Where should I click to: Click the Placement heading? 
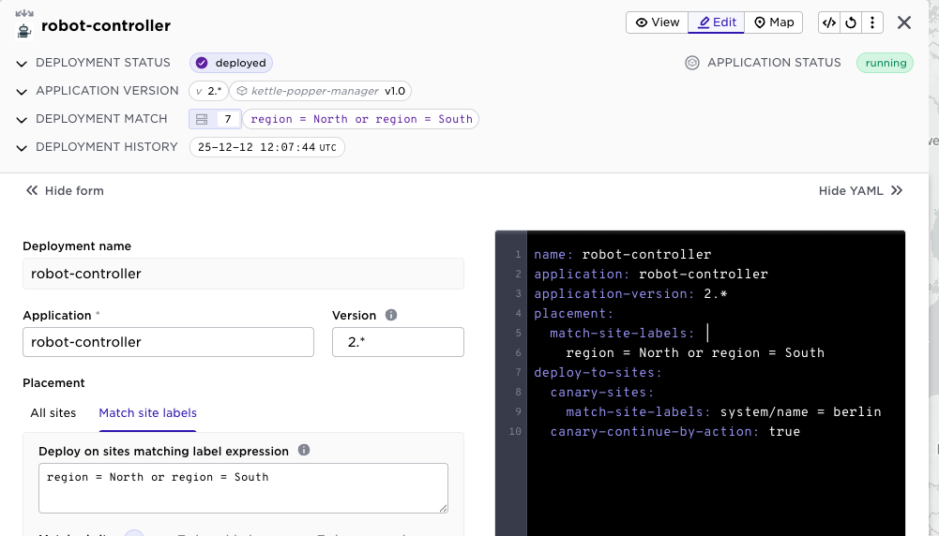pos(53,383)
